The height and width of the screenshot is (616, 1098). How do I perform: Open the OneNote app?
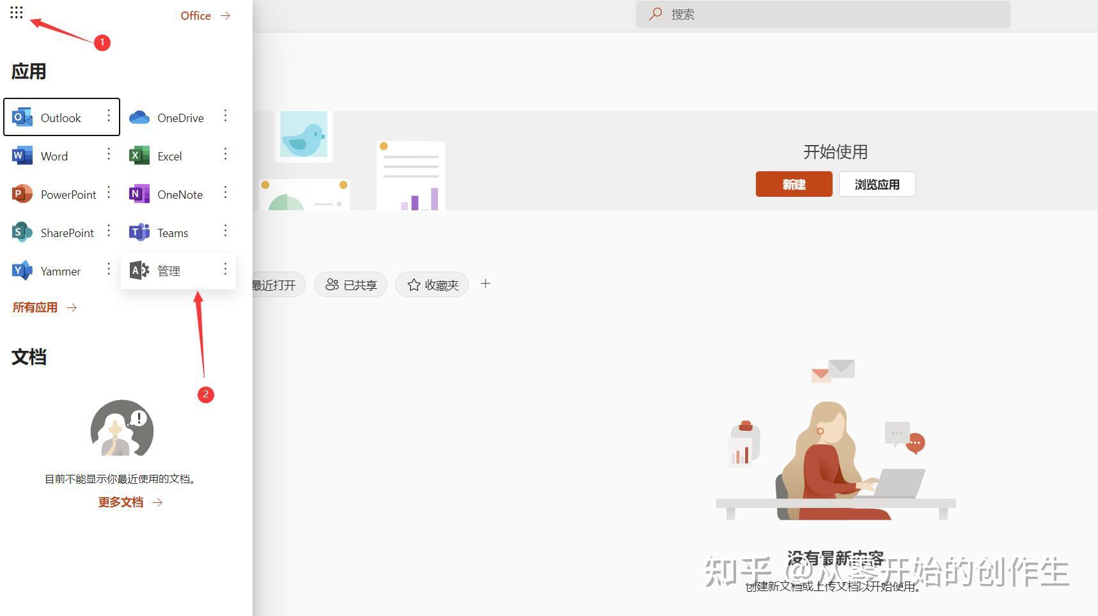[180, 194]
